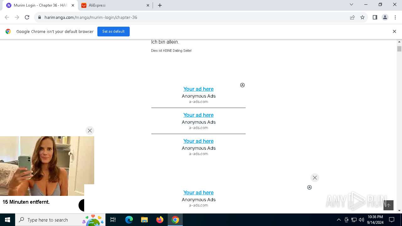Screen dimensions: 402x226
Task: Go back using the browser back arrow
Action: (x=7, y=17)
